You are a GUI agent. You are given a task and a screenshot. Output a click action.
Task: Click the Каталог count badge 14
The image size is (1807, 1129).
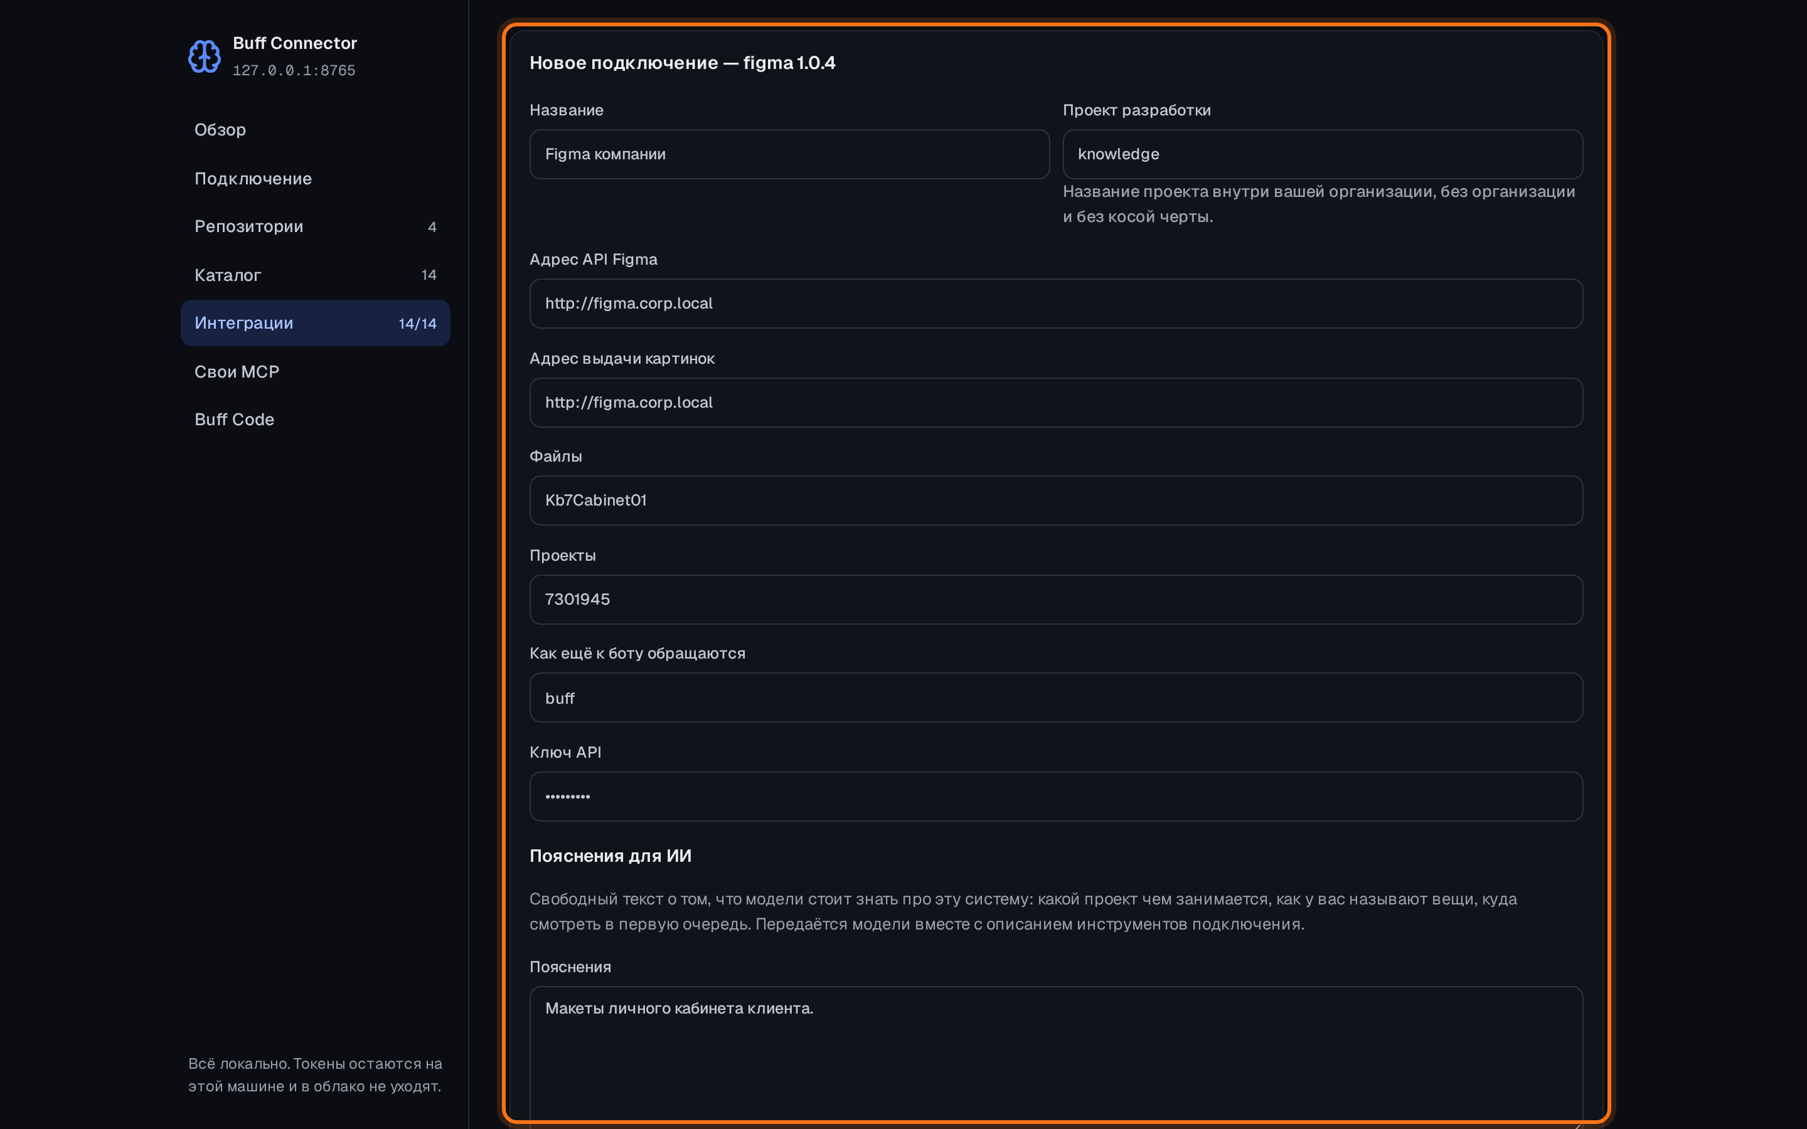coord(429,275)
